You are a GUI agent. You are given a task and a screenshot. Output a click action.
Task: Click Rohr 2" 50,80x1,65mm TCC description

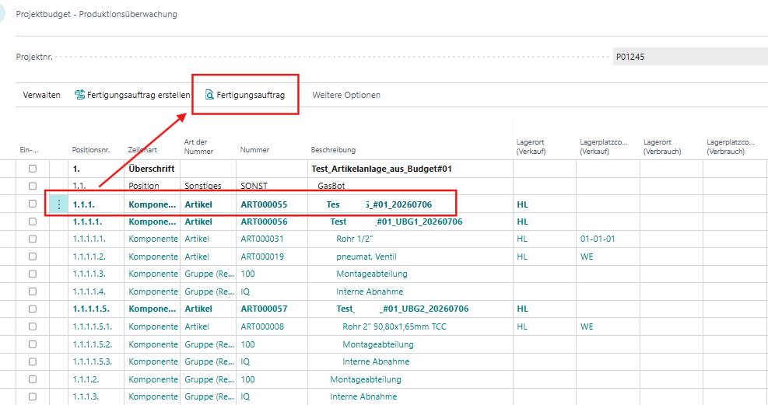click(x=395, y=326)
